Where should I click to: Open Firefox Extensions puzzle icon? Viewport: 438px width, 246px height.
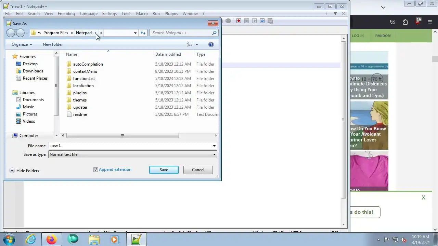pyautogui.click(x=405, y=22)
